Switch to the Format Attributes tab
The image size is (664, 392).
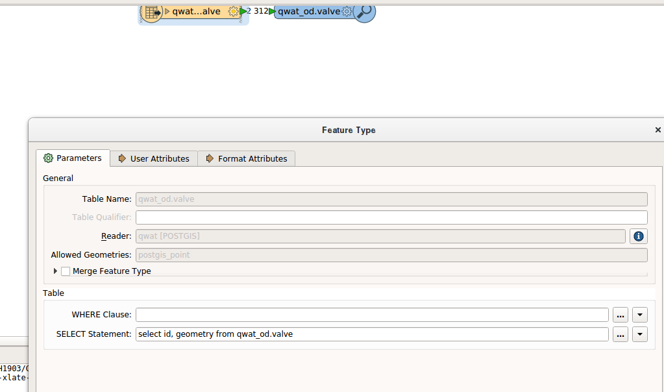pyautogui.click(x=246, y=158)
